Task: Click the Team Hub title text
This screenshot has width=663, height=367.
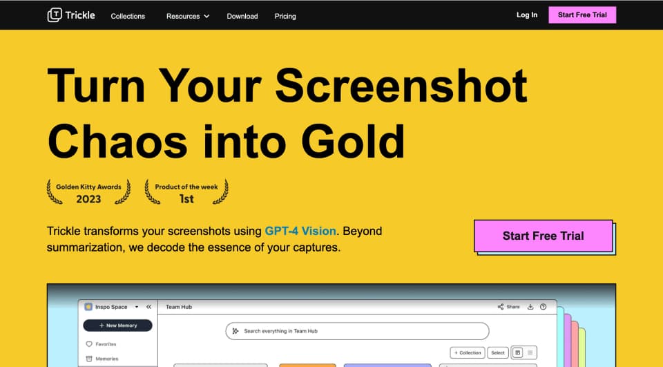Action: (179, 307)
